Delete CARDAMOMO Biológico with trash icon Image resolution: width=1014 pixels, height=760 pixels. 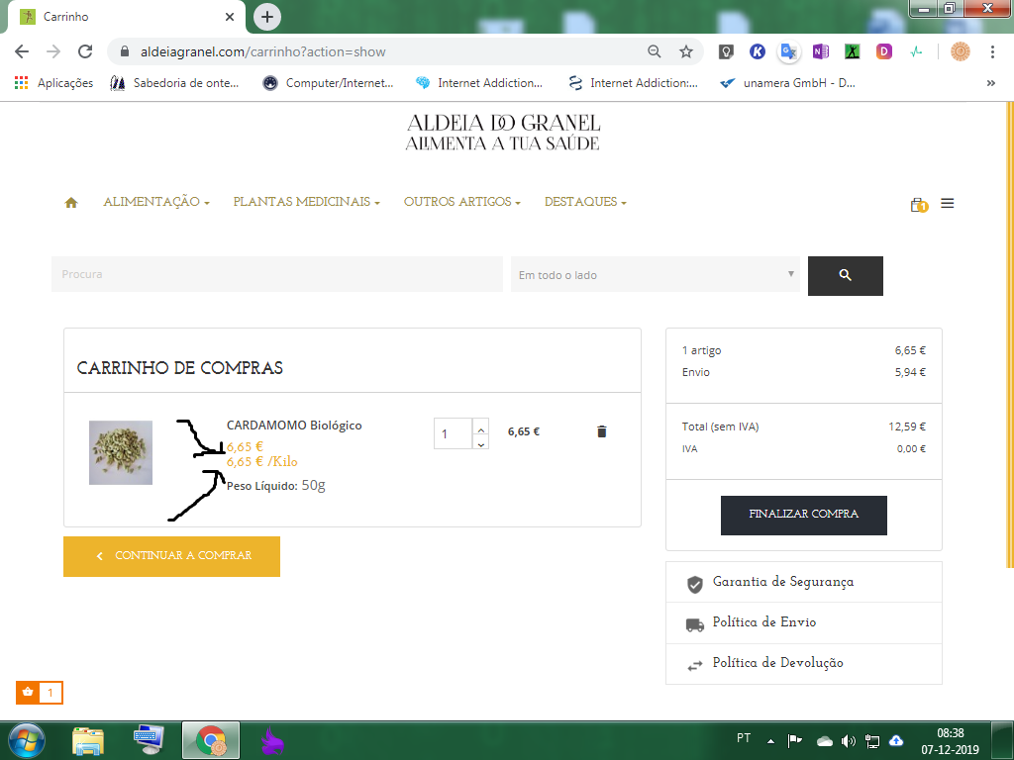click(601, 431)
